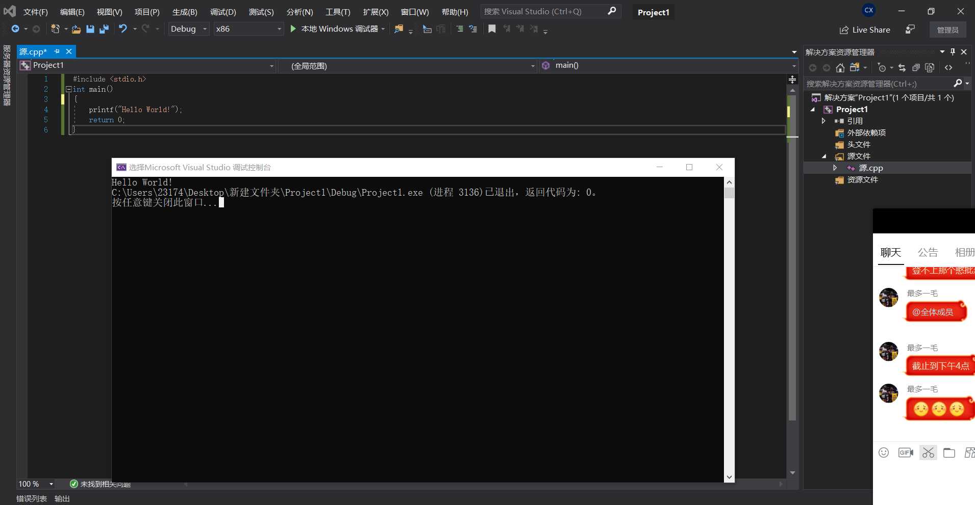Open the Undo history dropdown arrow
975x505 pixels.
click(x=135, y=29)
